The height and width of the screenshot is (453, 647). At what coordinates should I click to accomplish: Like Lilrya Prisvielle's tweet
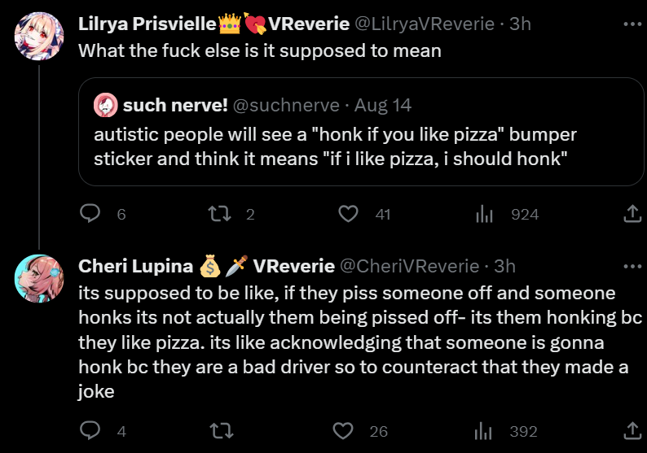[x=349, y=214]
